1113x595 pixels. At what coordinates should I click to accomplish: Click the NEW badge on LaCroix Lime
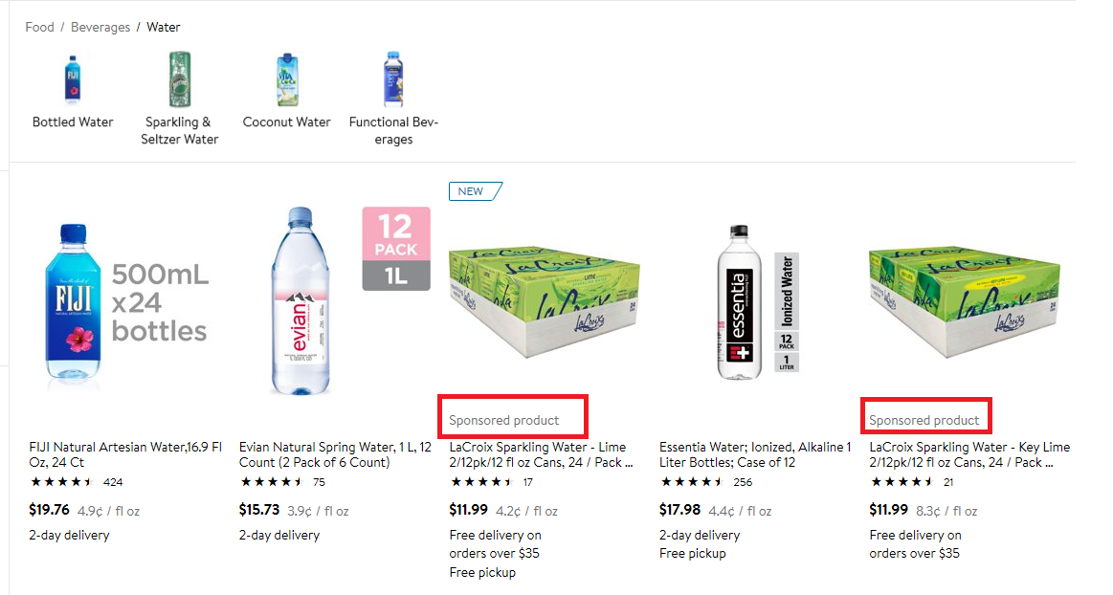tap(472, 191)
